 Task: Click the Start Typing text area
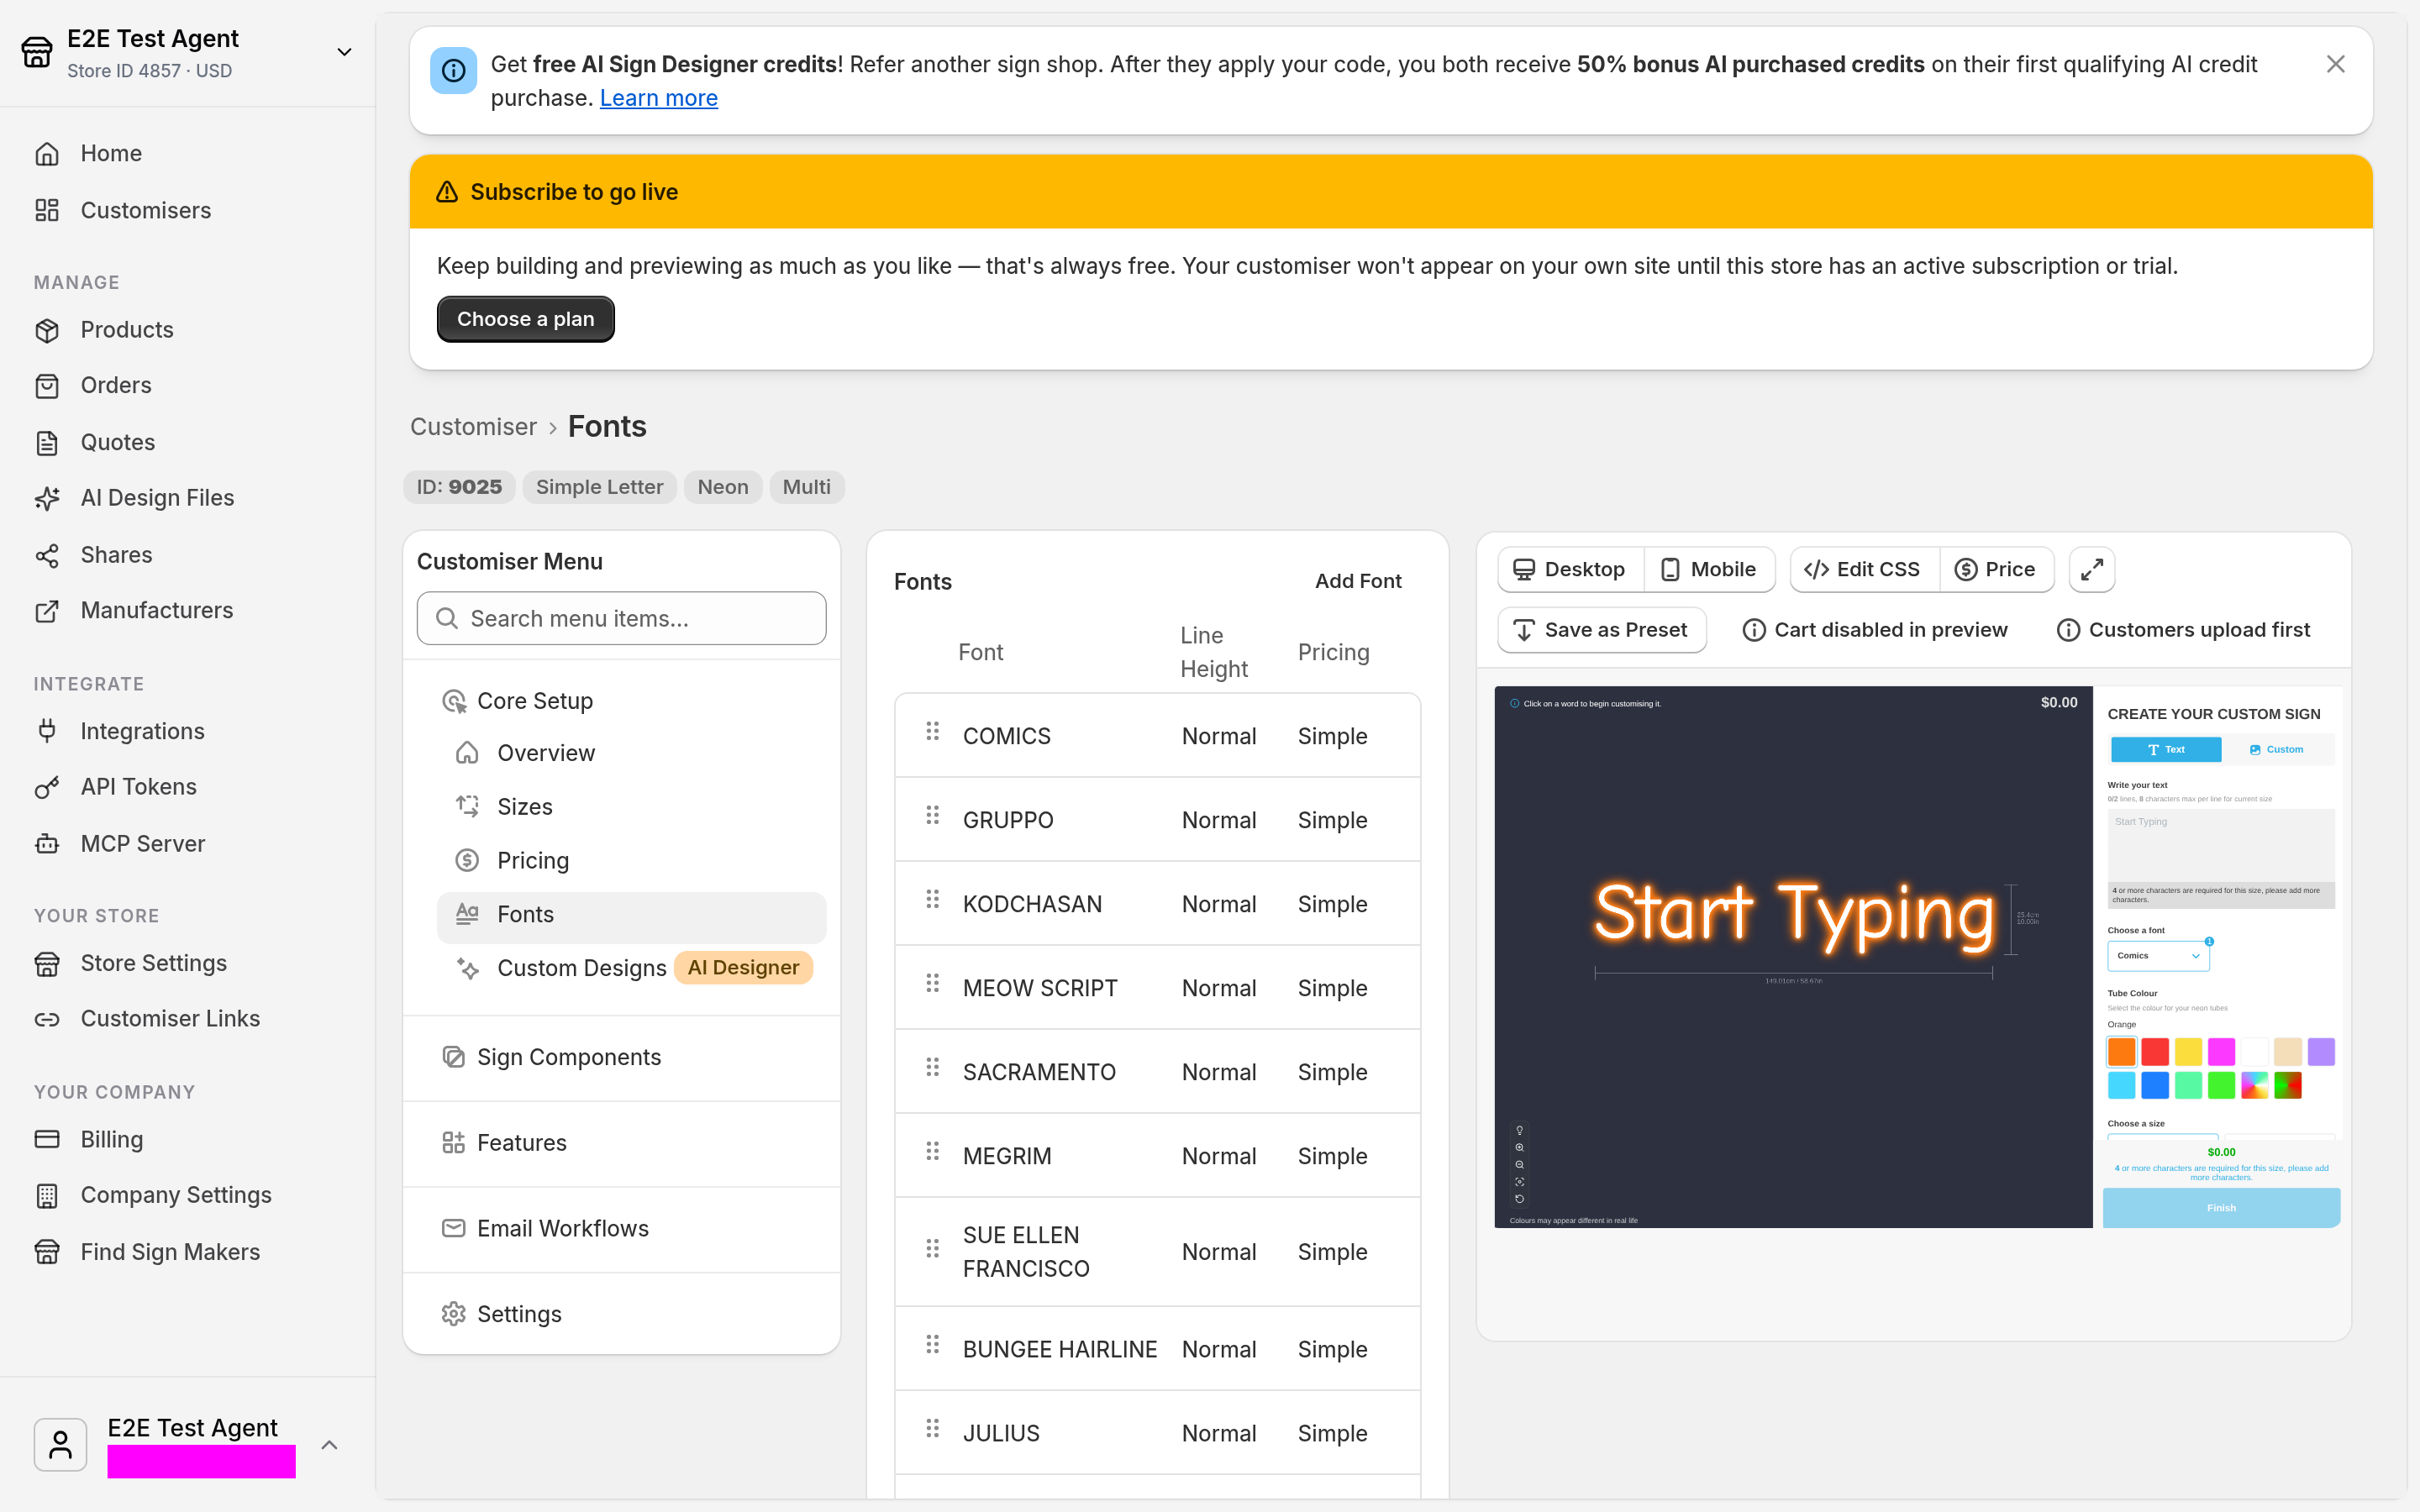[2221, 846]
